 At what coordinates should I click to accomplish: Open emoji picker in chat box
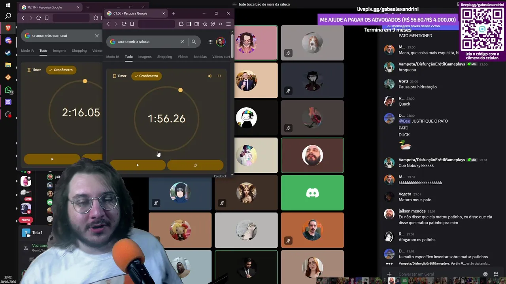click(485, 274)
